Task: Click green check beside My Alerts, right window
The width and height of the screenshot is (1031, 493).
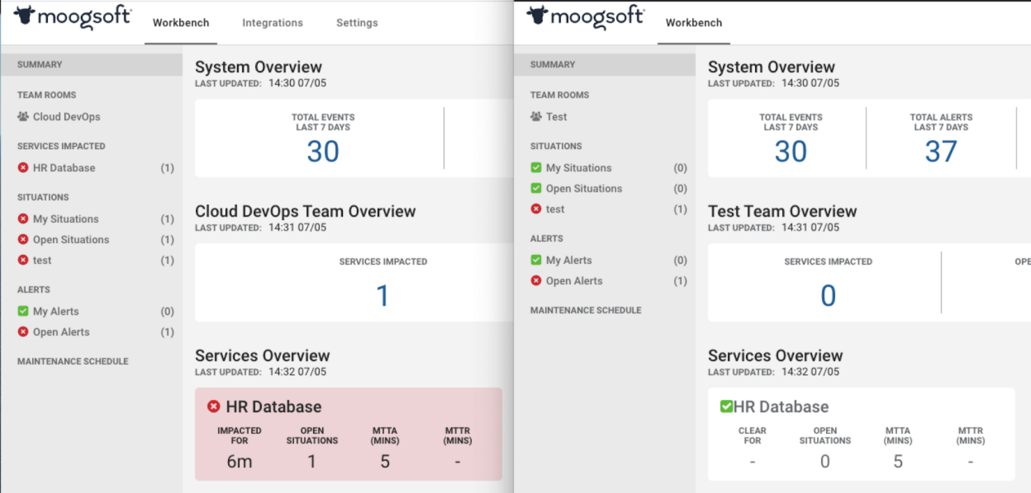Action: tap(536, 259)
